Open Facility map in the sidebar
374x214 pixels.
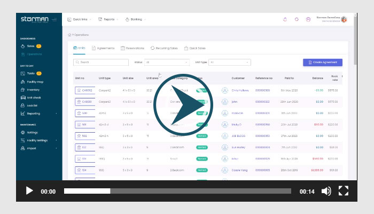(36, 82)
